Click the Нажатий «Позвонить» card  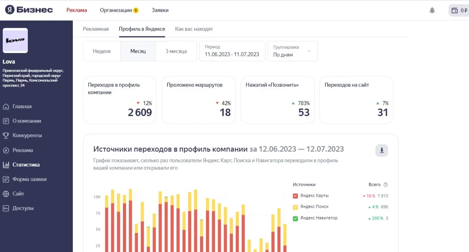pos(278,100)
